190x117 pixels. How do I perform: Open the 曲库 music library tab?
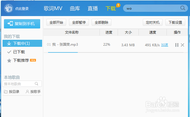coord(75,8)
